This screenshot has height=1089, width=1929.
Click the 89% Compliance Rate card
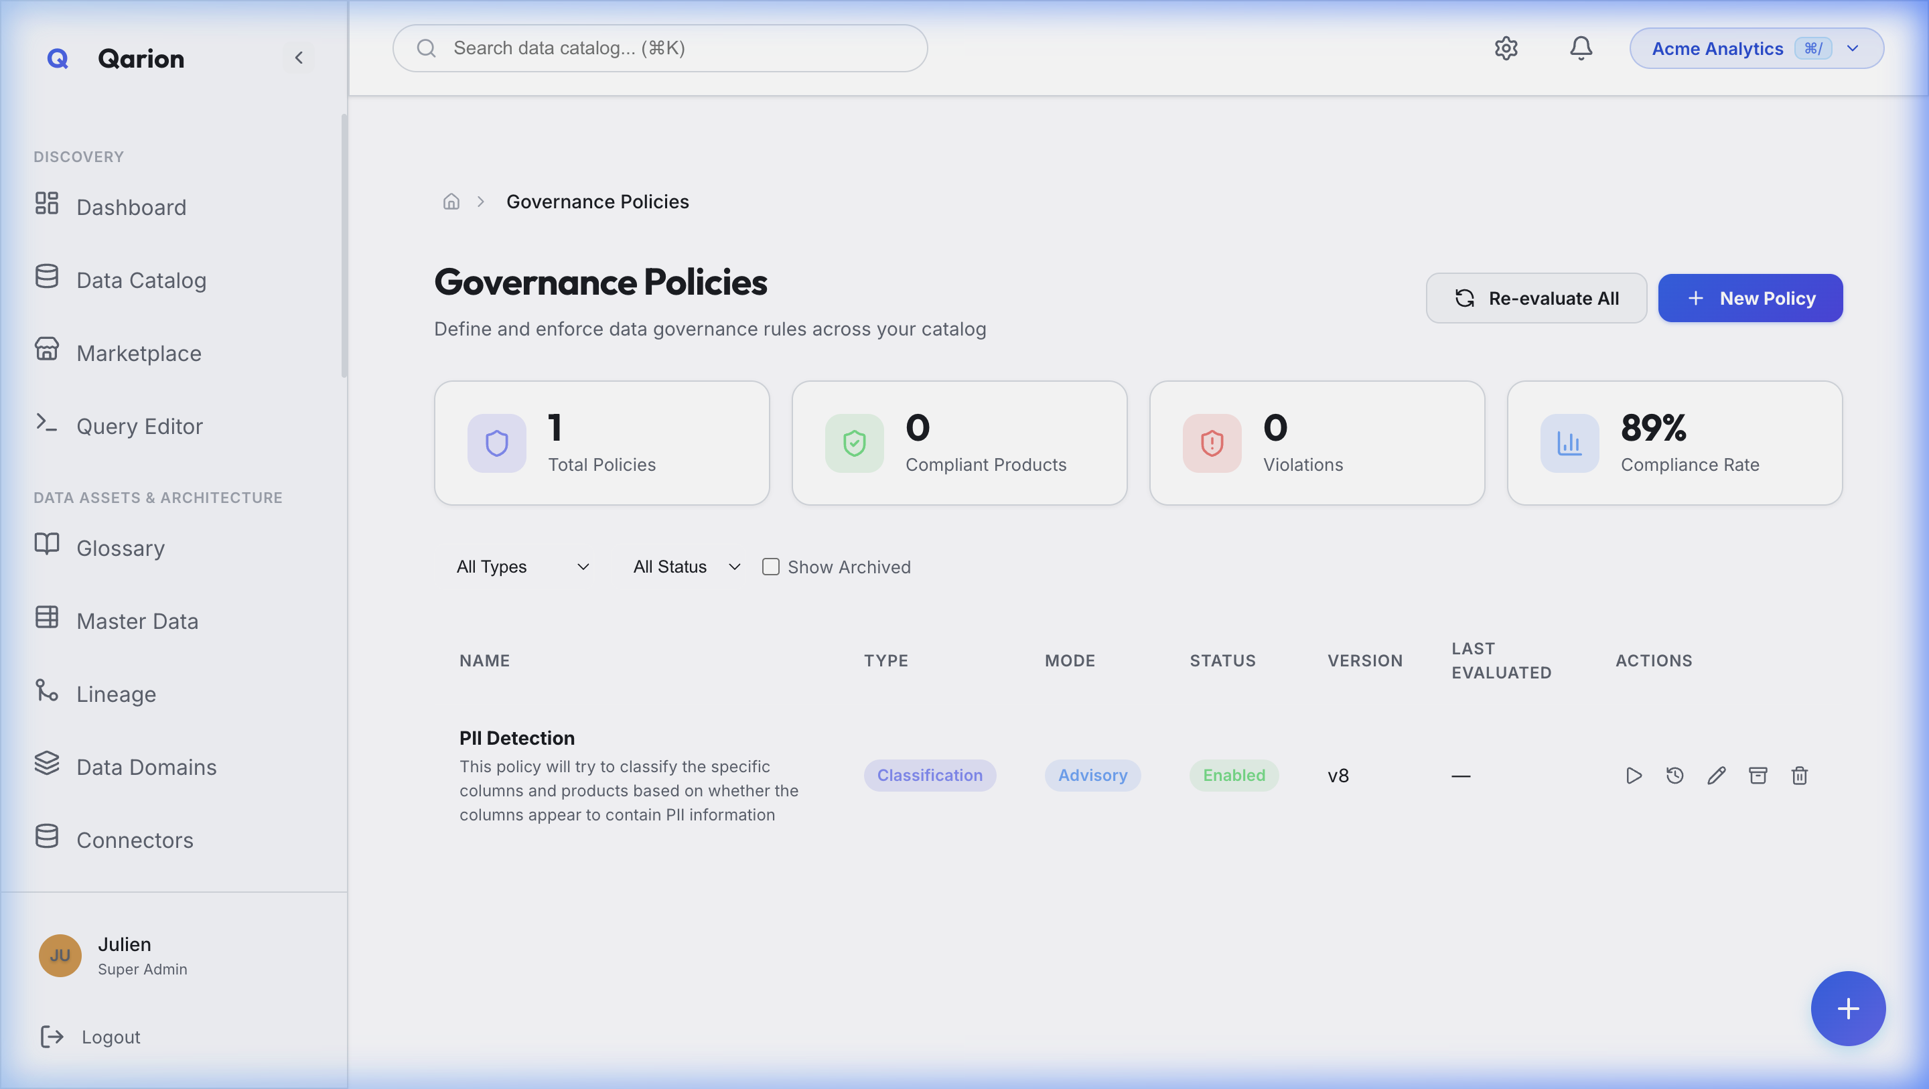point(1674,443)
